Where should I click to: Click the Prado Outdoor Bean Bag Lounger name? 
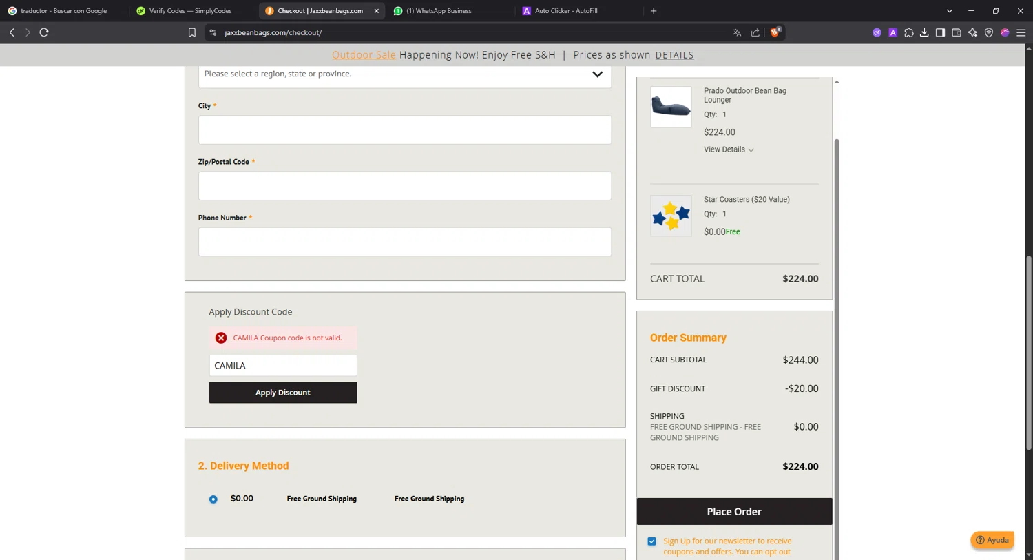coord(745,95)
